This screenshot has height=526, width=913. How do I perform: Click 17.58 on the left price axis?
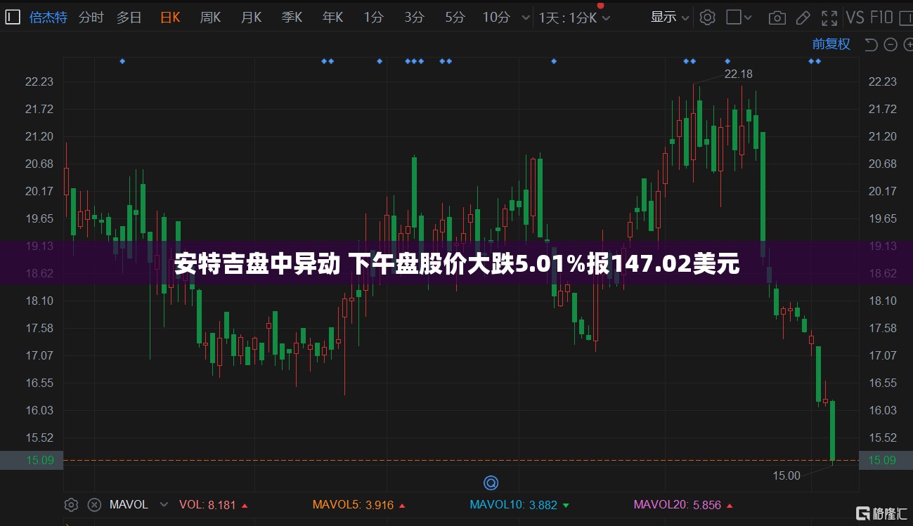39,328
